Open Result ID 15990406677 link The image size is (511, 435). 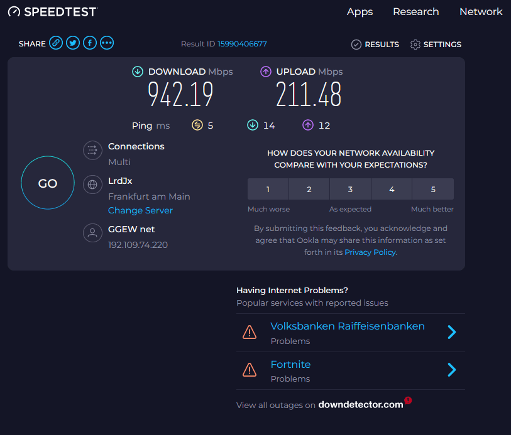pos(242,44)
